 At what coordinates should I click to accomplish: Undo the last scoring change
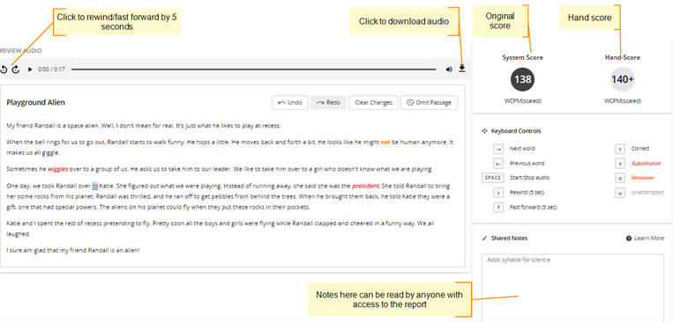[289, 103]
